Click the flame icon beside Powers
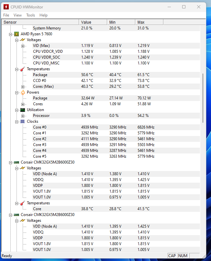 pos(23,92)
